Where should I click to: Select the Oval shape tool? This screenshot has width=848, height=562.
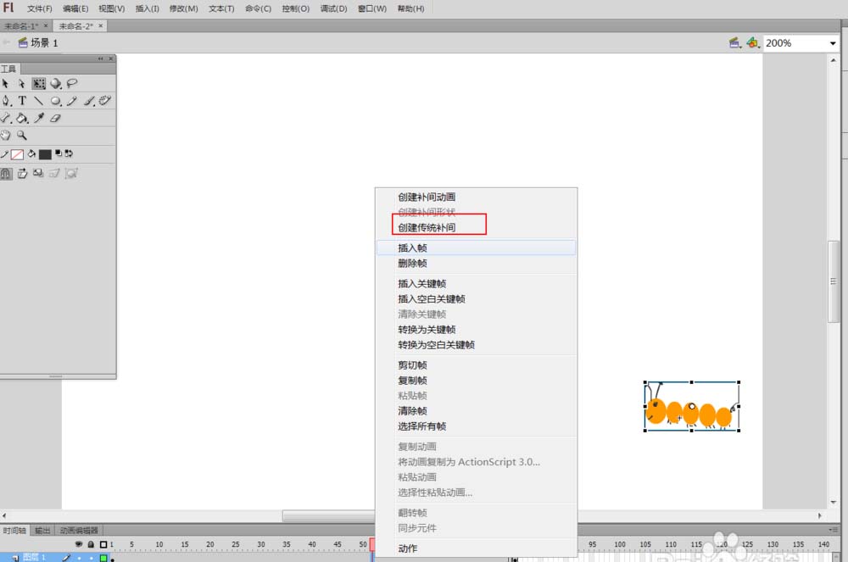coord(56,101)
